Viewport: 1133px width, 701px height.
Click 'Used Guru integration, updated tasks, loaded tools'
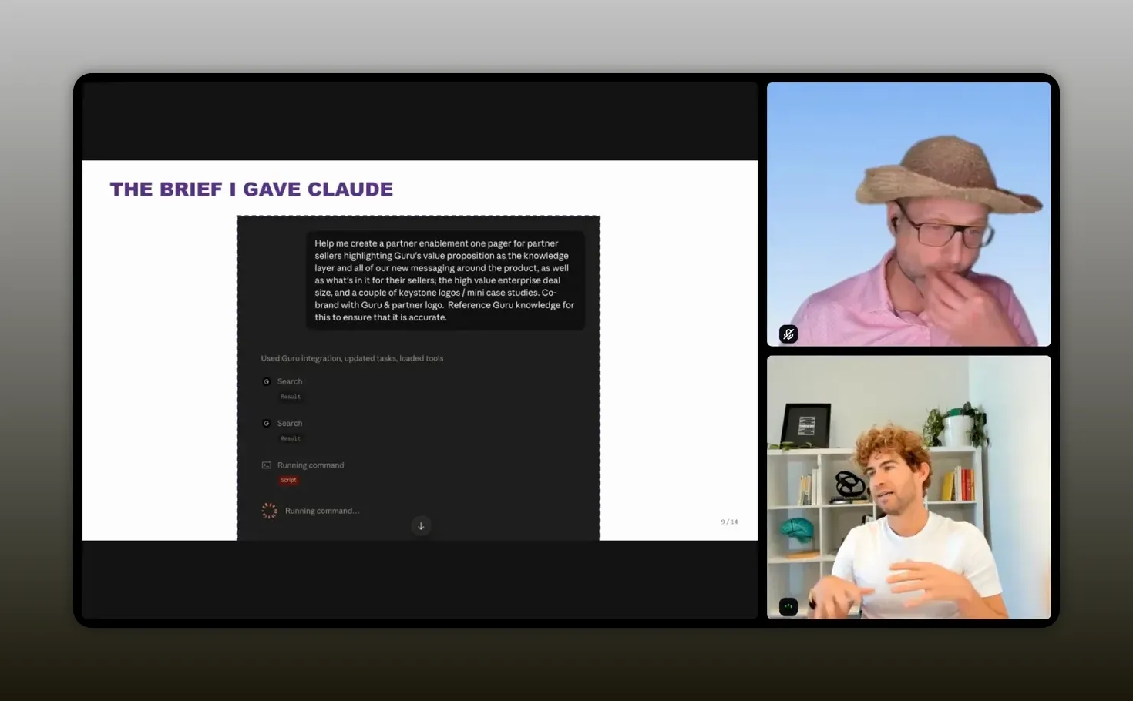(x=351, y=358)
